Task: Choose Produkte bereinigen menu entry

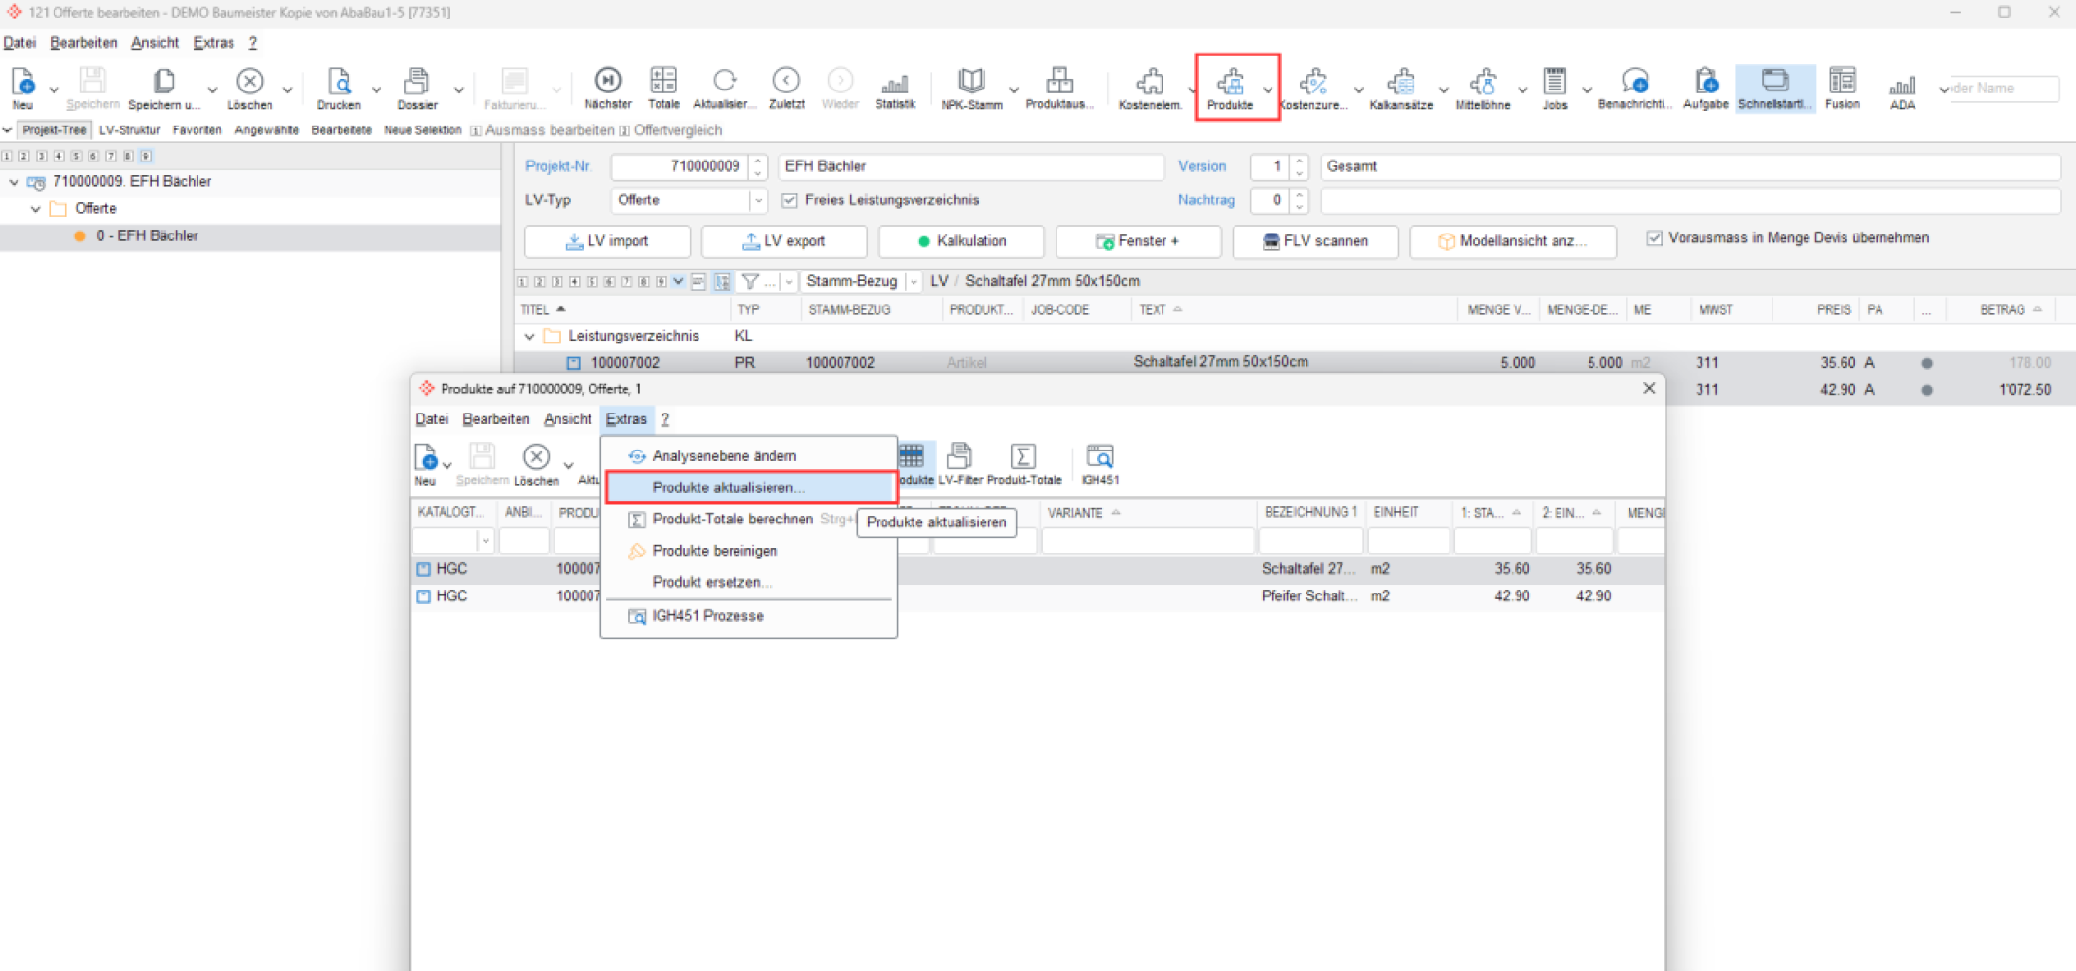Action: click(750, 551)
